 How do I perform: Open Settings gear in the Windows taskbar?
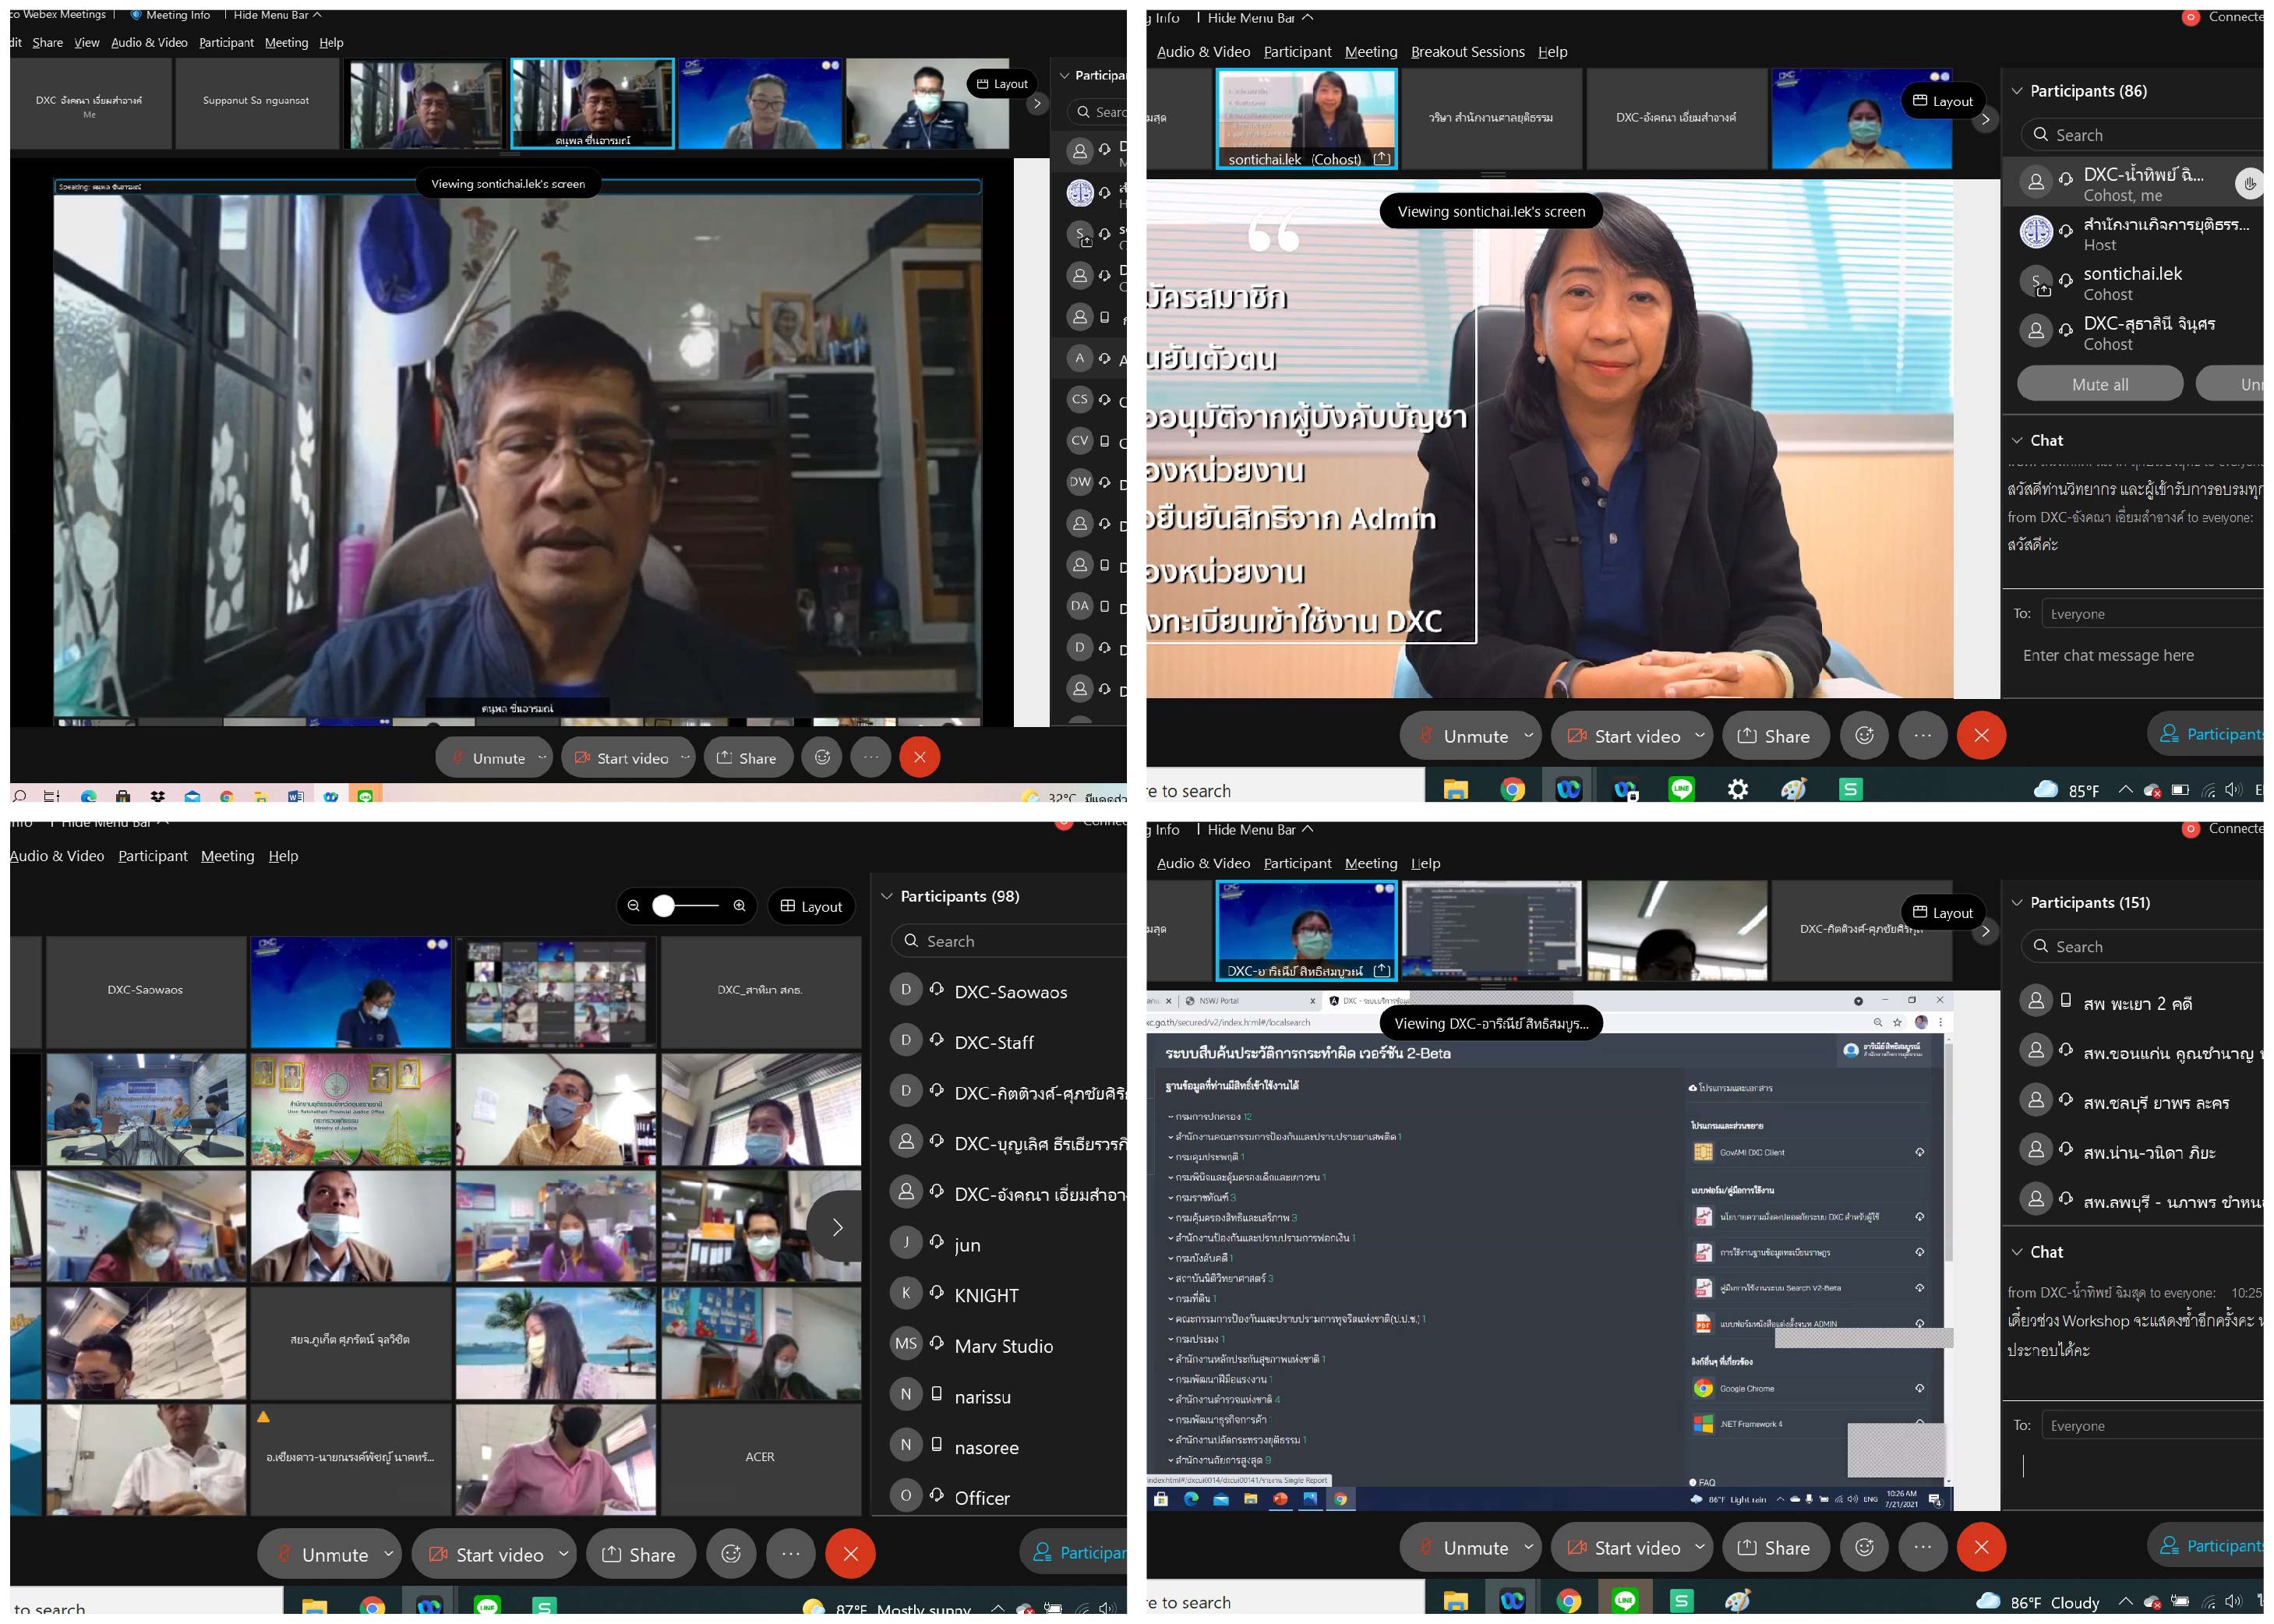click(1738, 790)
